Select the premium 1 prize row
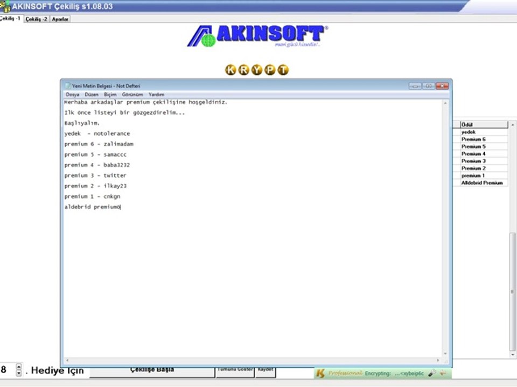 coord(484,175)
